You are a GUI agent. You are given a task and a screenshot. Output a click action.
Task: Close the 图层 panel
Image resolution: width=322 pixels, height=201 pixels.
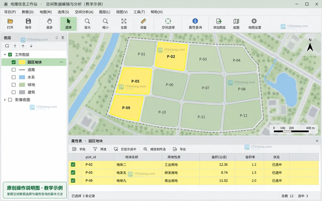click(x=63, y=38)
